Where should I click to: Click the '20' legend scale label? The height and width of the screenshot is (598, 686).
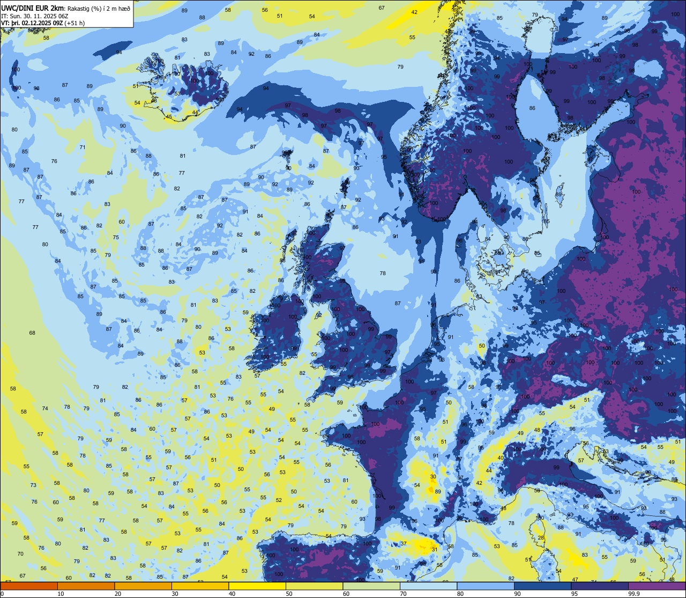pyautogui.click(x=118, y=593)
